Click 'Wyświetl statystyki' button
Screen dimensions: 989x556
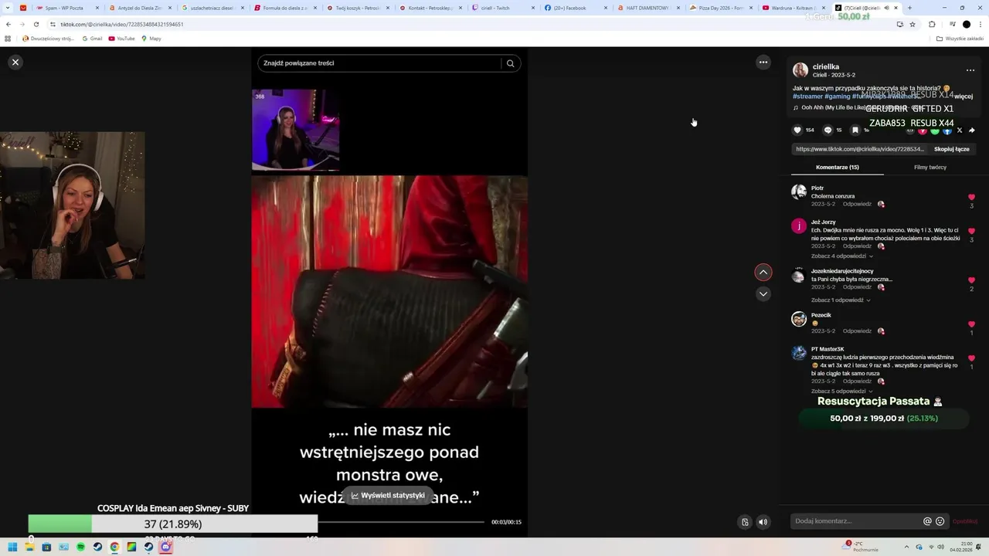coord(388,495)
